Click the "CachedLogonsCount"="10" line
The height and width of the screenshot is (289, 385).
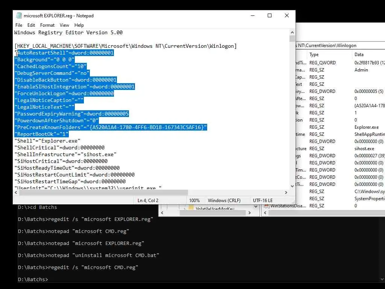tap(50, 66)
